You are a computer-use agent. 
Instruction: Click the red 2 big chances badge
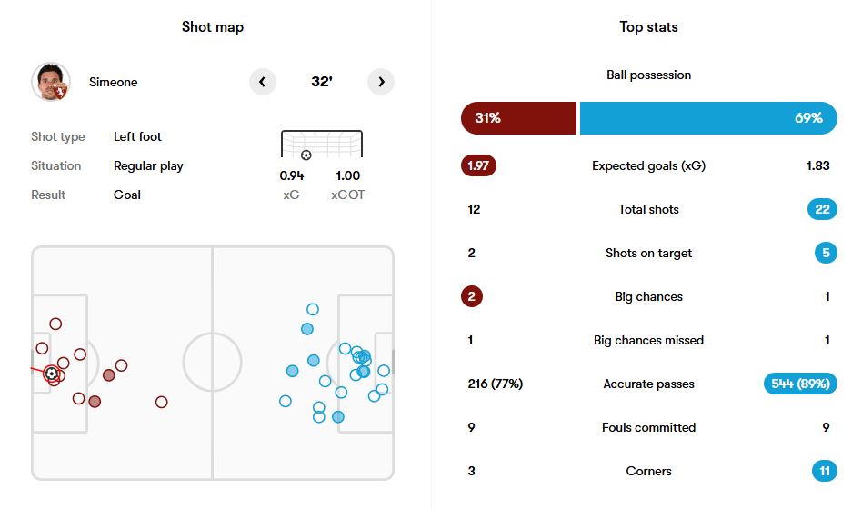pyautogui.click(x=472, y=296)
